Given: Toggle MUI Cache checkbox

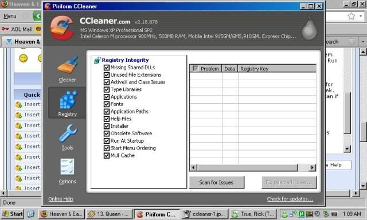Looking at the screenshot, I should coord(107,155).
